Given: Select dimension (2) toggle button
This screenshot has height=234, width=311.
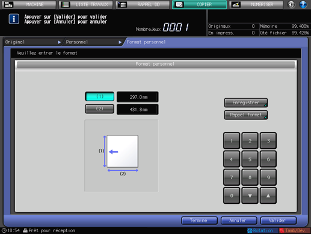Looking at the screenshot, I should pos(100,109).
